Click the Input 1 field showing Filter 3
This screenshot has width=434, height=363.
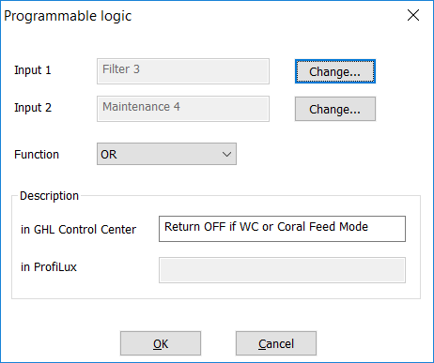tap(183, 71)
